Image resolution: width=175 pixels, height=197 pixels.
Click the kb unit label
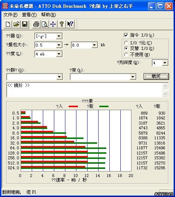tap(103, 45)
